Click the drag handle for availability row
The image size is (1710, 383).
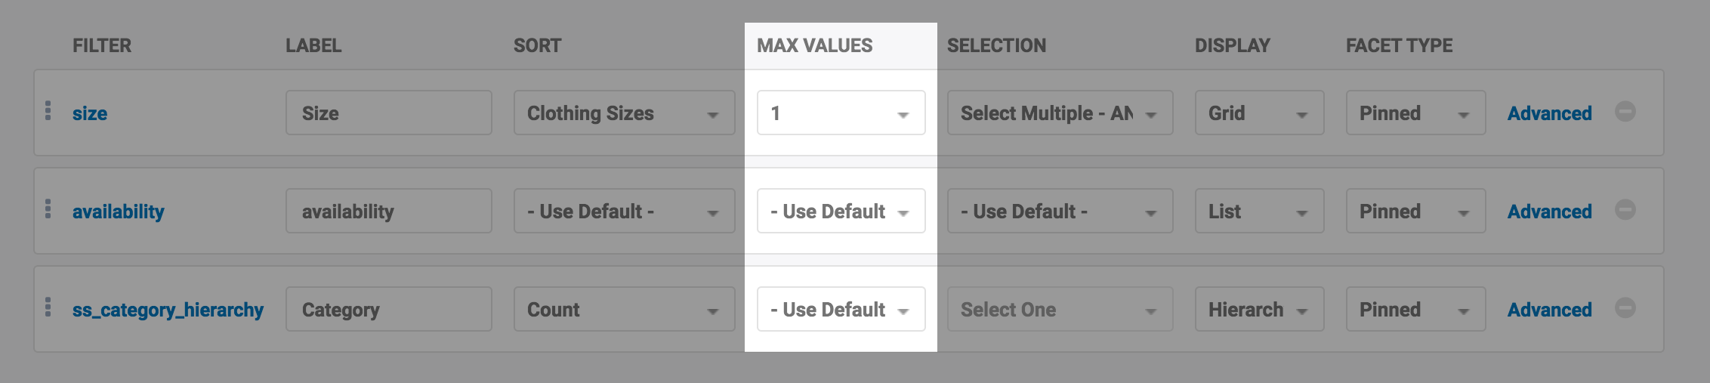click(x=48, y=209)
